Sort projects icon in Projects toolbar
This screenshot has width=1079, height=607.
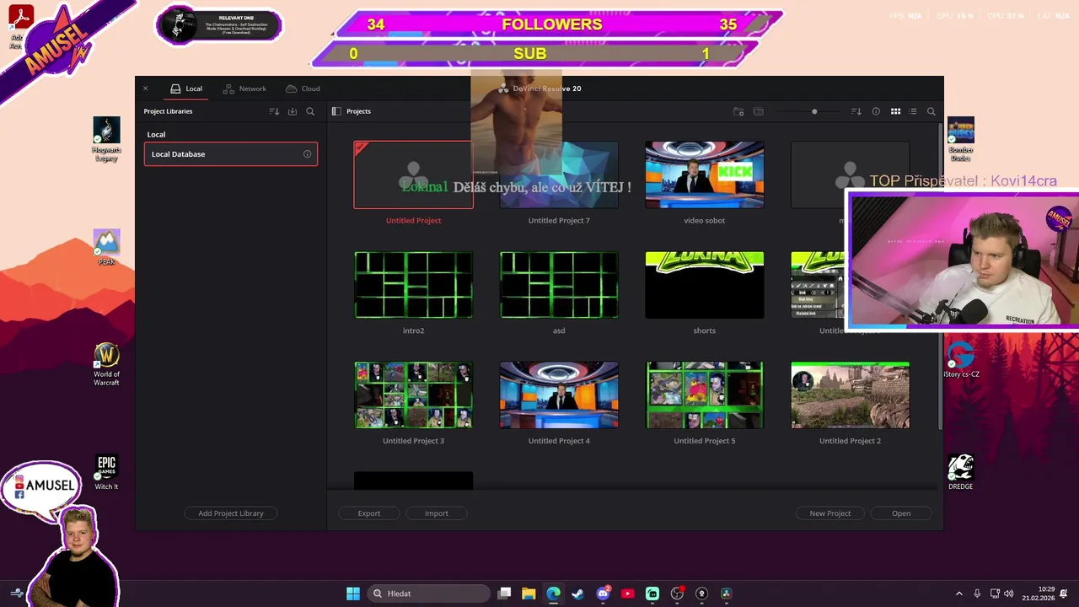tap(856, 111)
